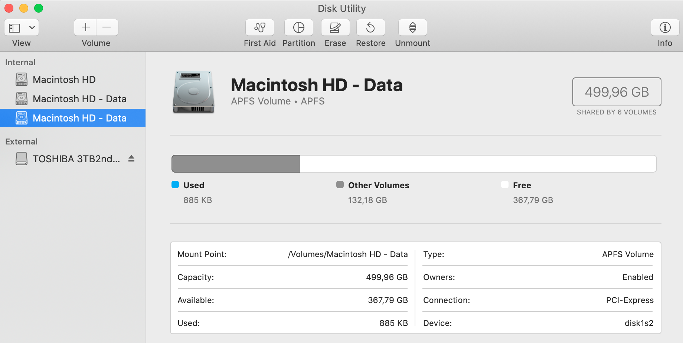The image size is (683, 343).
Task: Select the Erase toolbar icon
Action: pyautogui.click(x=335, y=27)
